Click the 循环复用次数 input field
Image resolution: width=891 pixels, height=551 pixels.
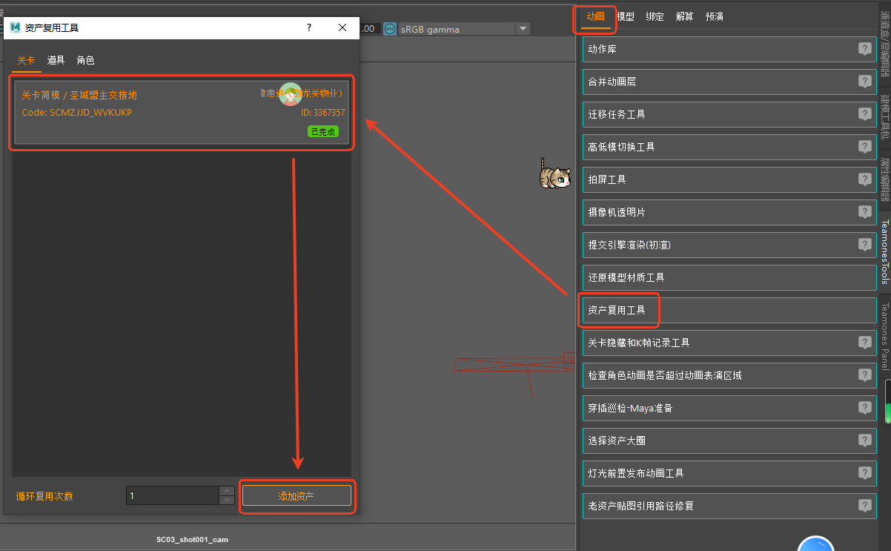point(172,496)
